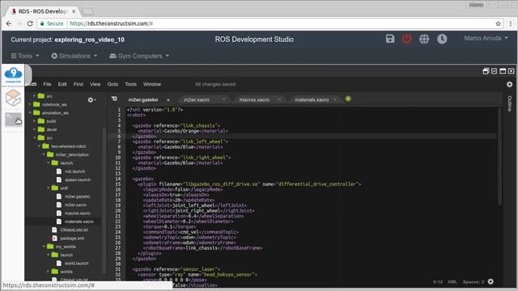Click the browser address bar
The image size is (518, 291).
pyautogui.click(x=265, y=23)
